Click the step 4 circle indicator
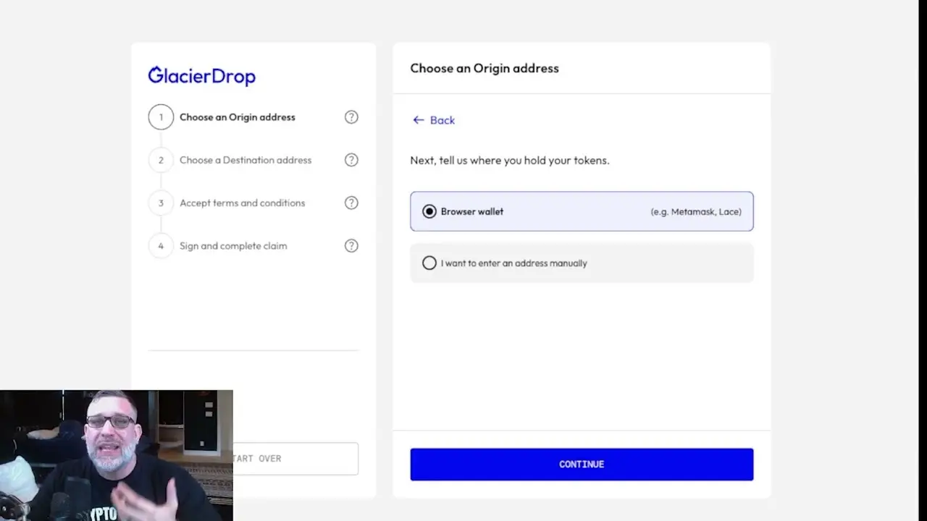The image size is (927, 521). 161,246
